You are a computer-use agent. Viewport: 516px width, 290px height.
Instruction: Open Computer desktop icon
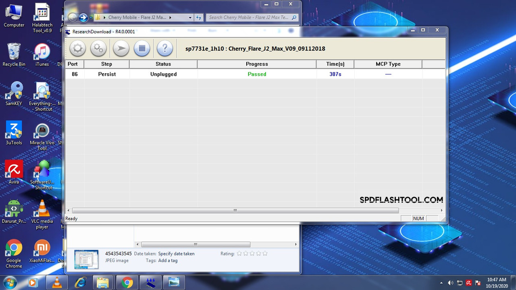coord(14,15)
